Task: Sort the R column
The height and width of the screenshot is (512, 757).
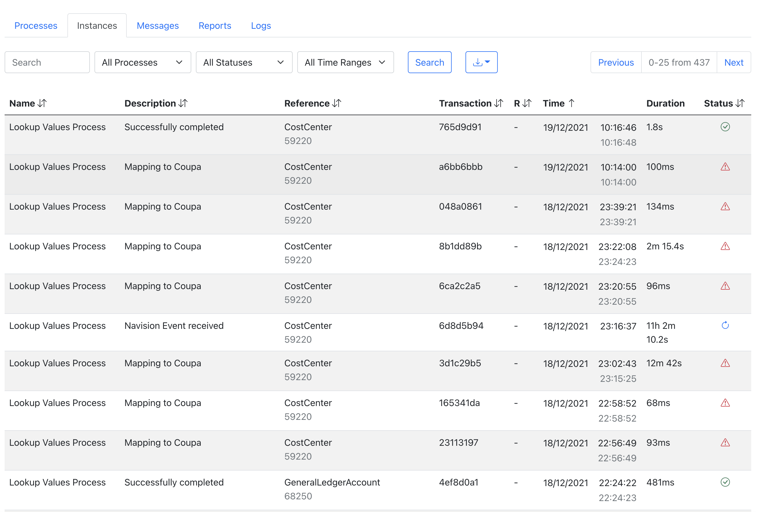Action: pyautogui.click(x=527, y=103)
